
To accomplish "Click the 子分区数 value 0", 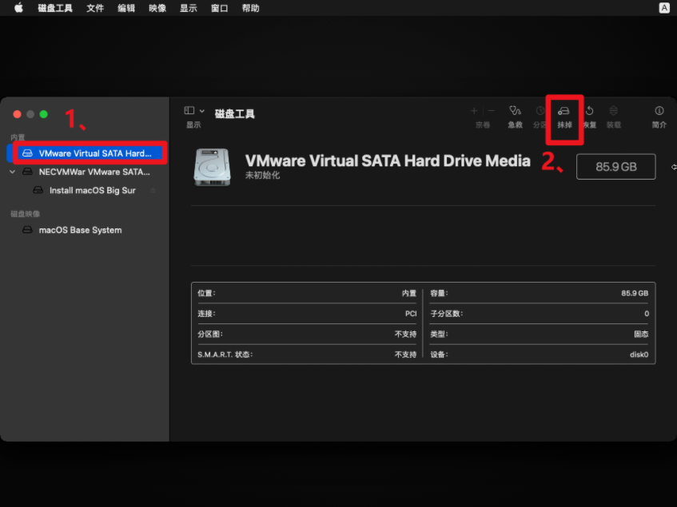I will click(x=647, y=314).
